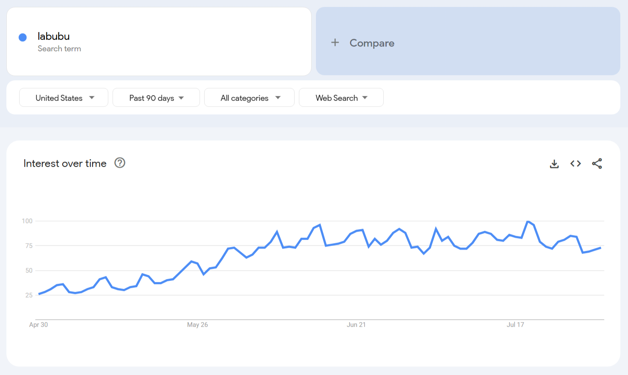Click the dropdown arrow on United States filter
628x375 pixels.
[92, 97]
